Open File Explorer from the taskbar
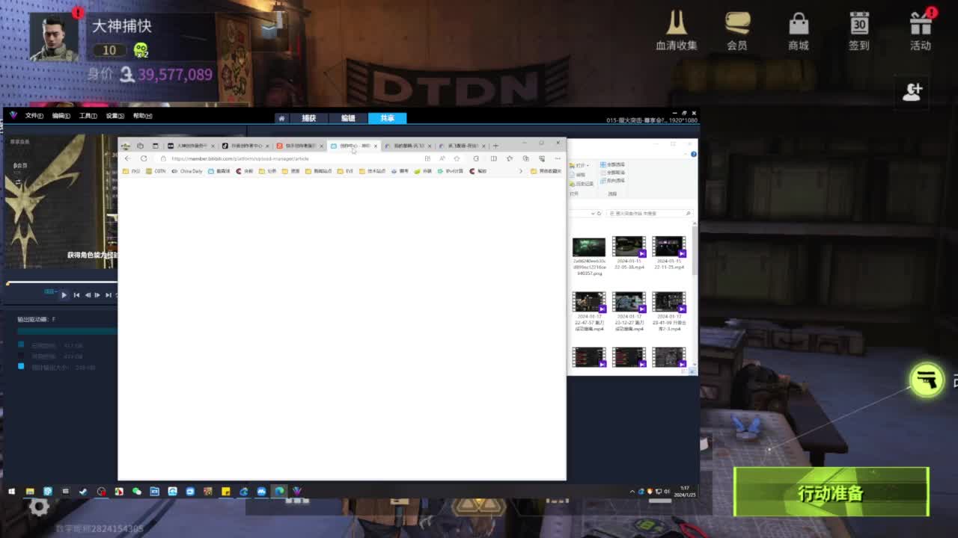Viewport: 958px width, 538px height. (30, 491)
